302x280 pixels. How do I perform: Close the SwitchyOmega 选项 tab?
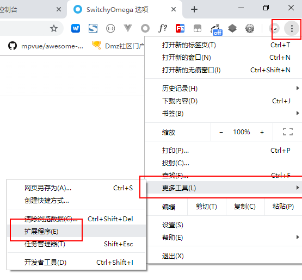click(174, 9)
